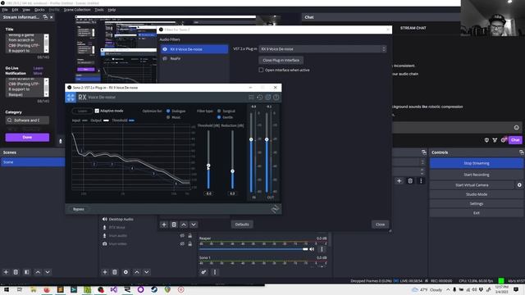
Task: Open the Help menu
Action: click(x=112, y=10)
